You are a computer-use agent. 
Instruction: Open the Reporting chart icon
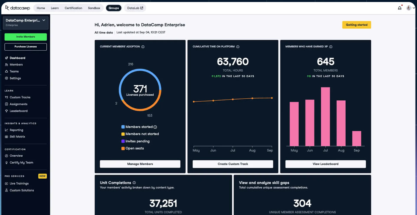(6, 130)
